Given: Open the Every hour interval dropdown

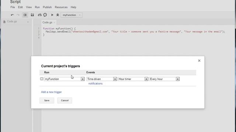Looking at the screenshot, I should click(164, 79).
